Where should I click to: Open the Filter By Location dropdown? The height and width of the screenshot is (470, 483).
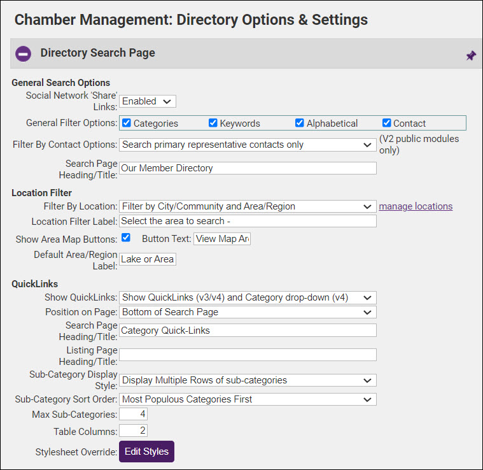248,206
